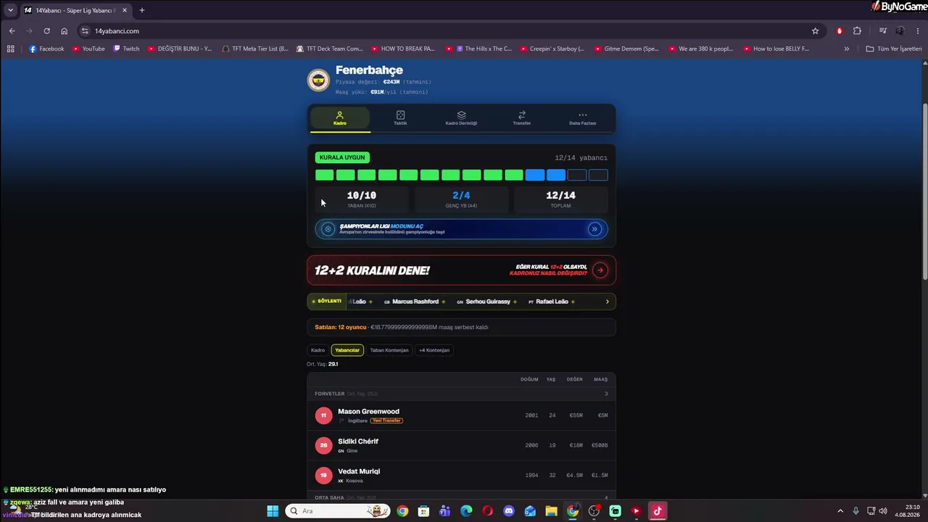928x522 pixels.
Task: Reload the 14yabanci.com page
Action: [x=46, y=31]
